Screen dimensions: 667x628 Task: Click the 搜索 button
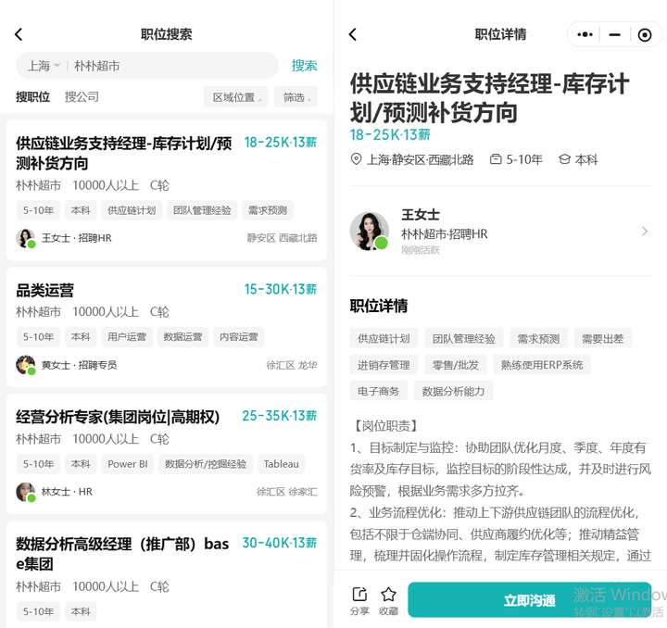click(x=304, y=66)
